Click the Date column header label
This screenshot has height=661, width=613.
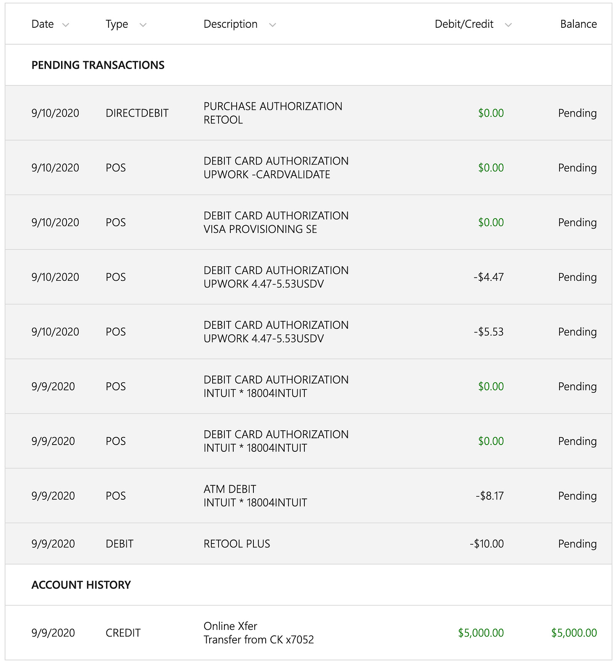click(x=43, y=24)
